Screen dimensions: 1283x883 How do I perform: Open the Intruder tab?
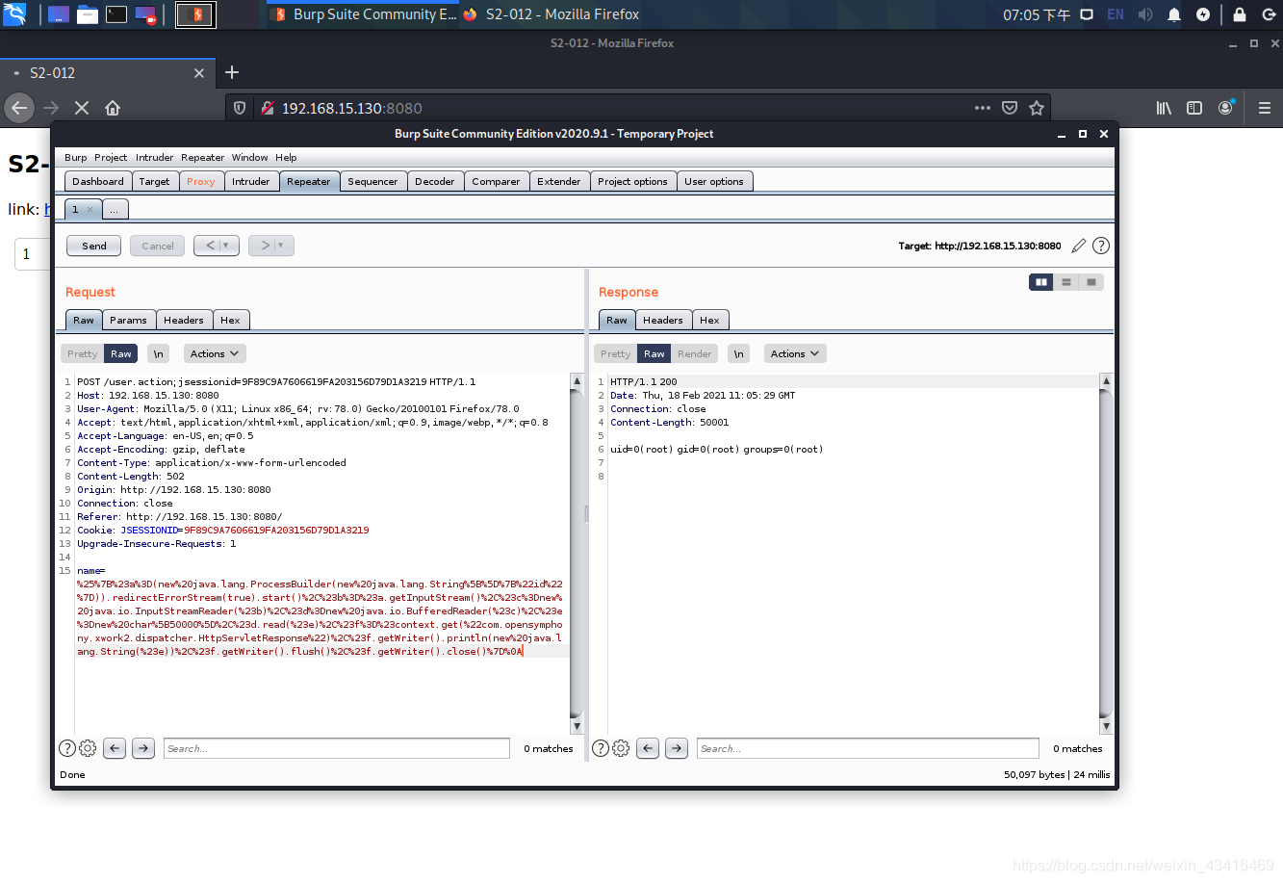click(x=251, y=181)
